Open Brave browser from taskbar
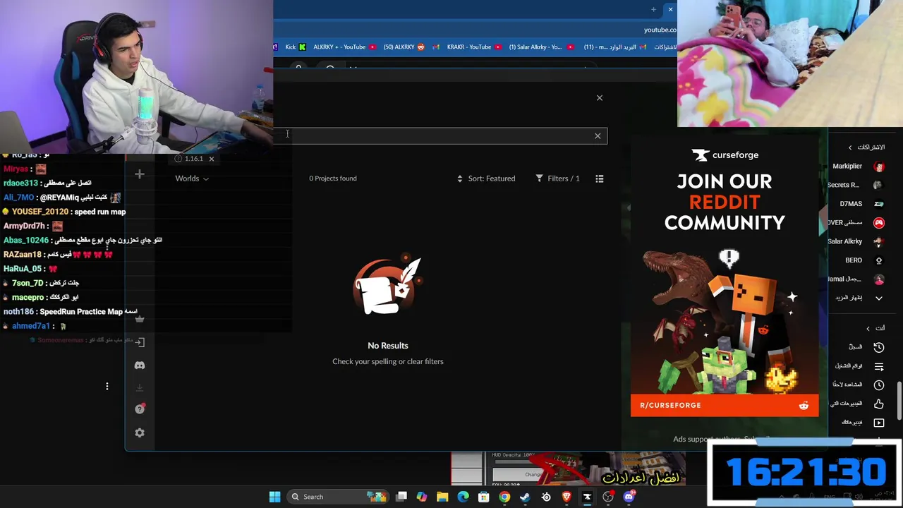Screen dimensions: 903x508 [x=566, y=497]
